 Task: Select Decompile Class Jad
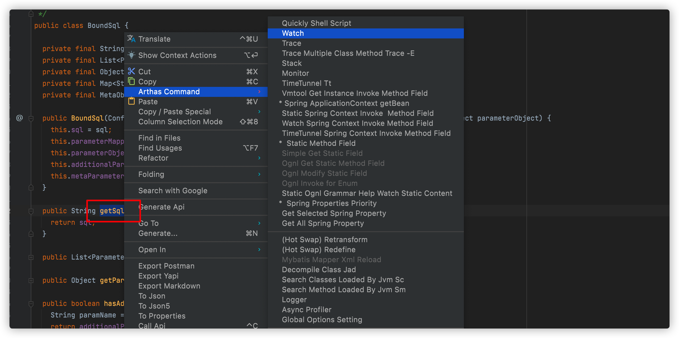coord(319,270)
